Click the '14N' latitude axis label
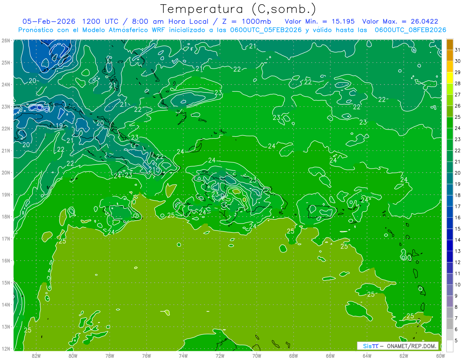This screenshot has height=361, width=468. [6, 305]
